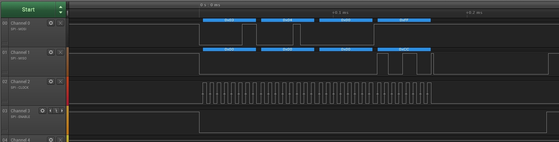Click the yellow-orange color strip of Channel 3
The width and height of the screenshot is (559, 142).
tap(68, 120)
